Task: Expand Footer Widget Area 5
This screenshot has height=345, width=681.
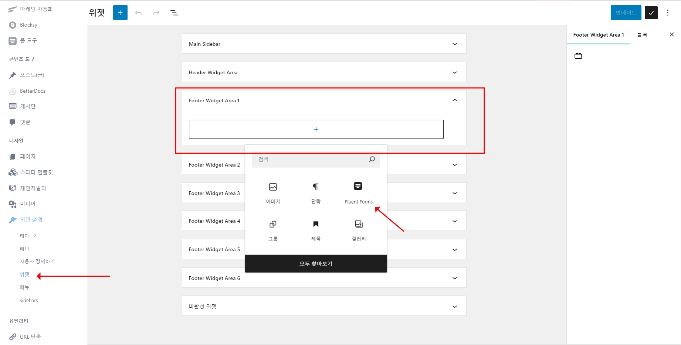Action: click(x=455, y=250)
